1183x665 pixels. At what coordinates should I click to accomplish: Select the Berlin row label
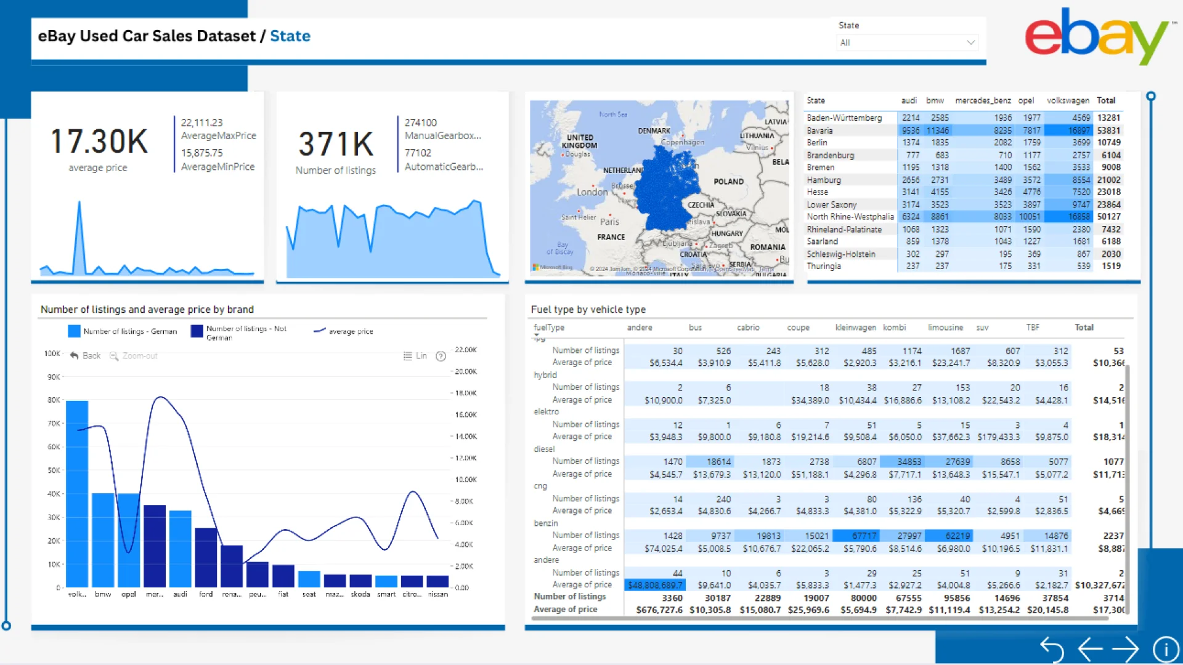point(817,142)
